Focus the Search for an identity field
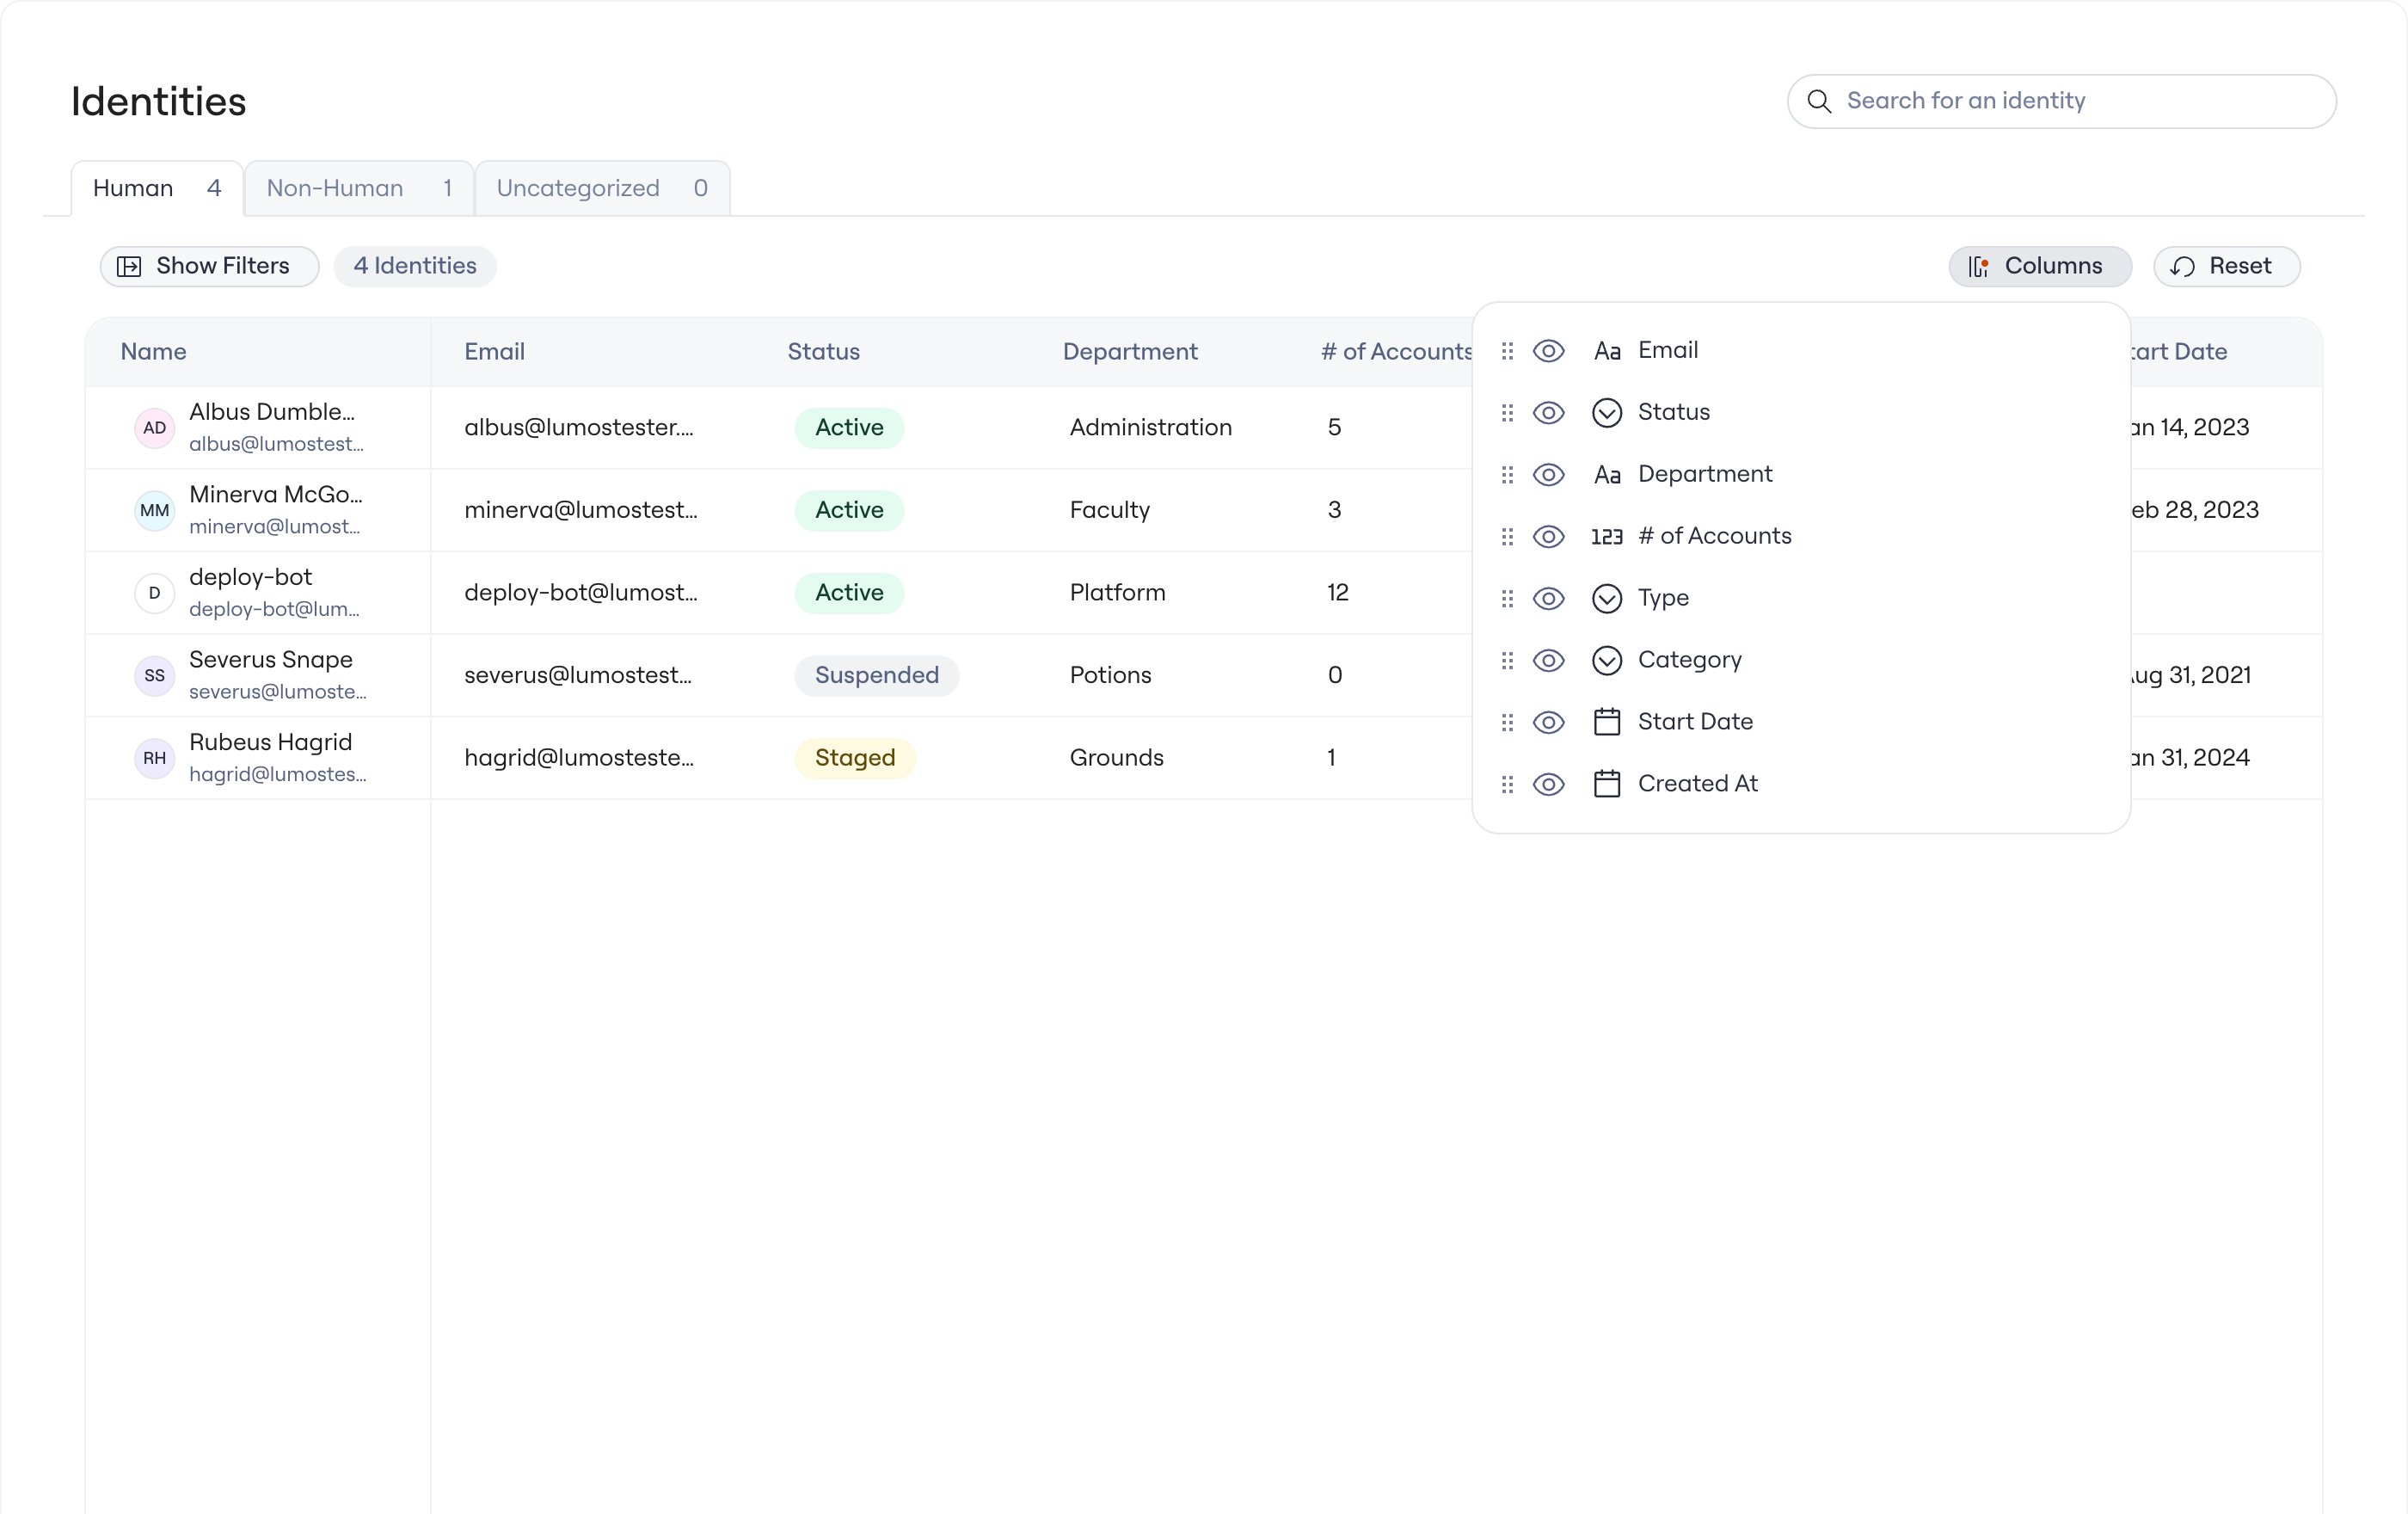2408x1514 pixels. pyautogui.click(x=2061, y=101)
